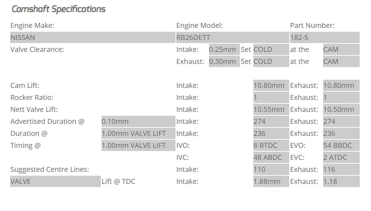This screenshot has width=371, height=211.
Task: Select the VALVE lift at TDC field
Action: [55, 181]
